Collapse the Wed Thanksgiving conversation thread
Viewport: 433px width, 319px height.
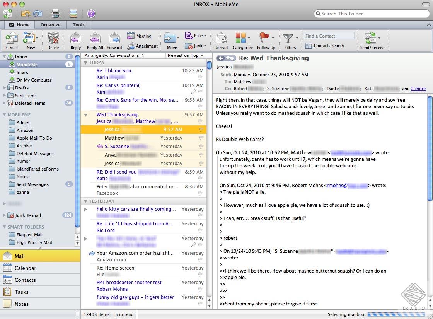[85, 114]
